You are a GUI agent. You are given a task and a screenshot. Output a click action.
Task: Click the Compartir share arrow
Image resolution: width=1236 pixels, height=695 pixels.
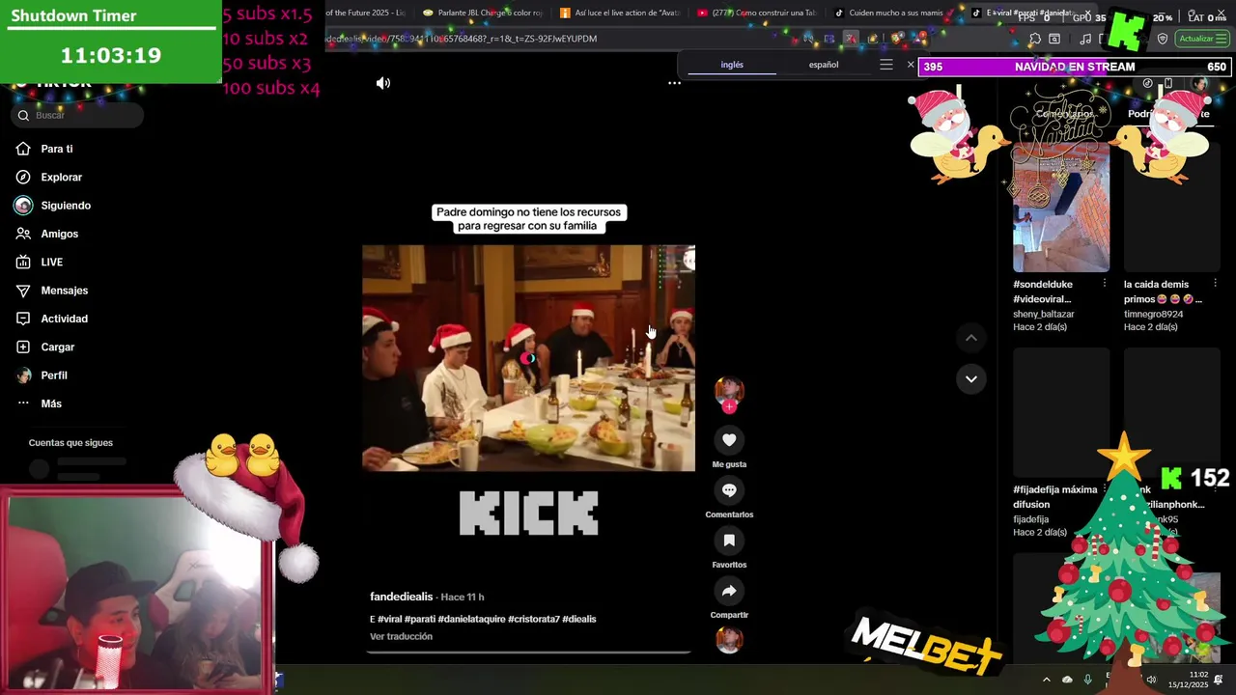click(729, 591)
